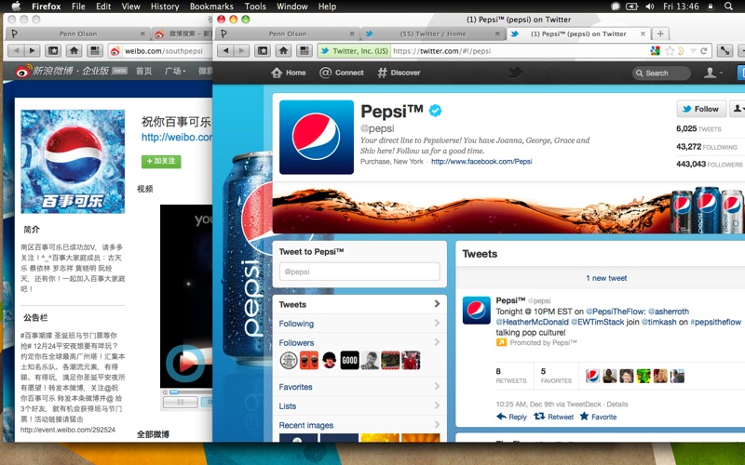This screenshot has height=465, width=745.
Task: Click the battery icon in menu bar
Action: click(632, 7)
